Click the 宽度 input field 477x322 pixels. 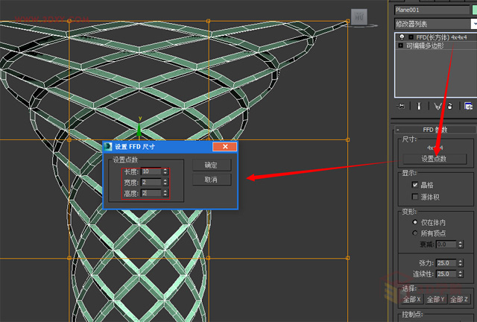[151, 182]
